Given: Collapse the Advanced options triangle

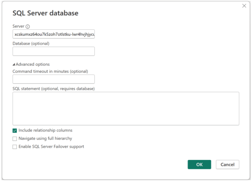Looking at the screenshot, I should pyautogui.click(x=14, y=64).
